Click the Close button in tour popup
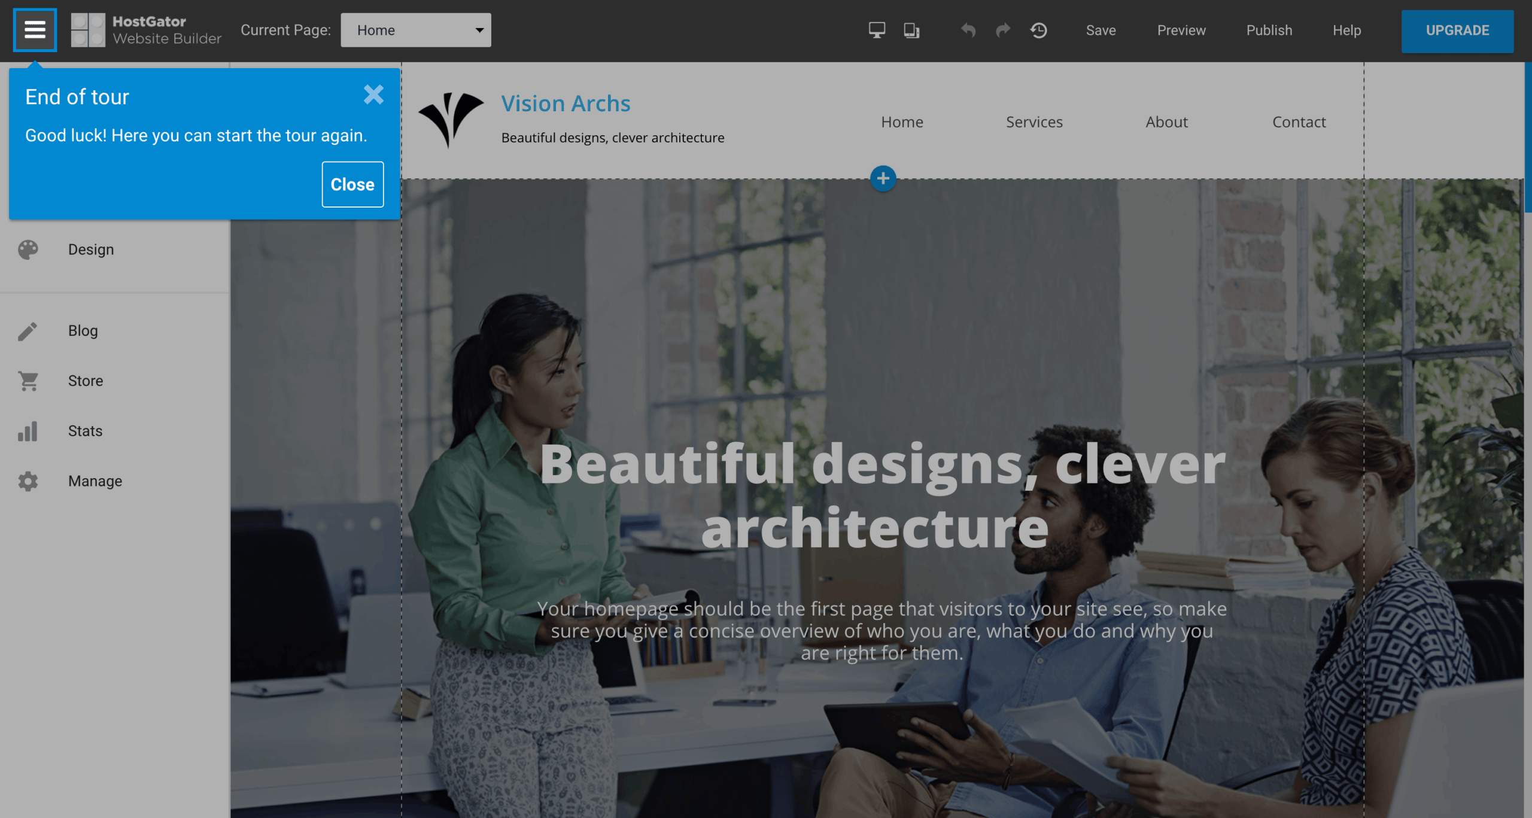Image resolution: width=1532 pixels, height=818 pixels. pos(352,184)
